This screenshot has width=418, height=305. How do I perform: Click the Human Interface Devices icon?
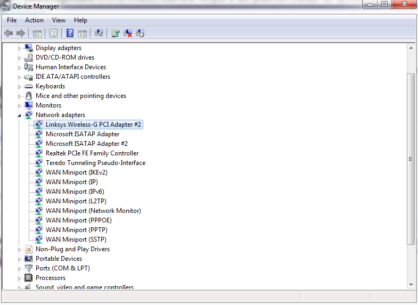point(29,67)
